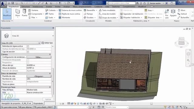Image resolution: width=194 pixels, height=109 pixels.
Task: Collapse the Proceso por fases group
Action: 50,87
